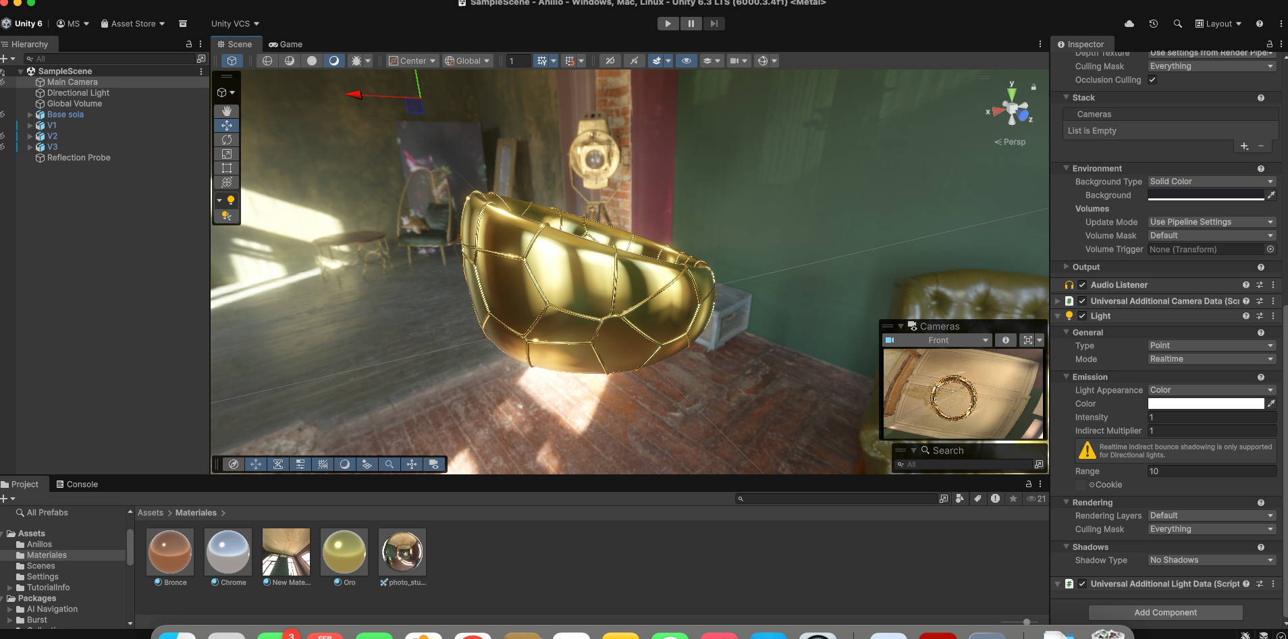
Task: Open the Light Appearance dropdown
Action: (x=1212, y=390)
